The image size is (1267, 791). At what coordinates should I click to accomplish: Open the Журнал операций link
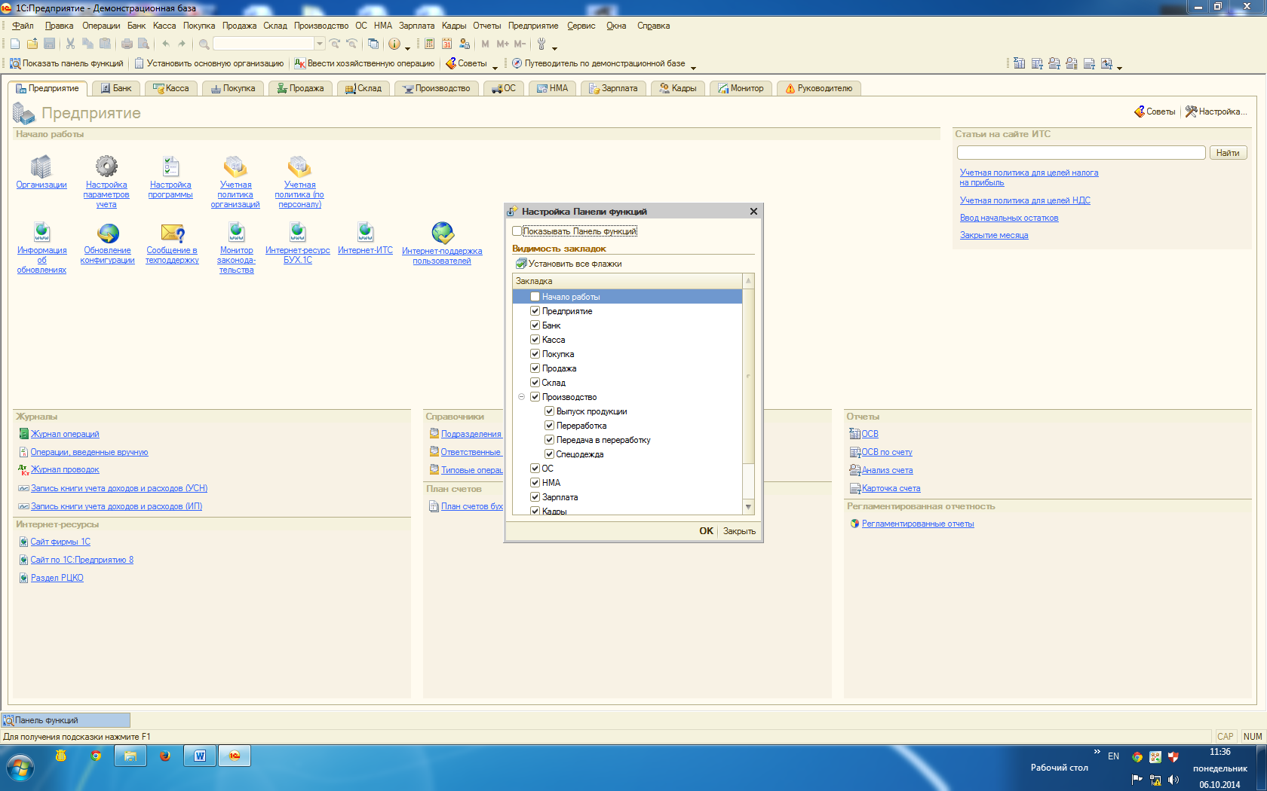coord(65,434)
